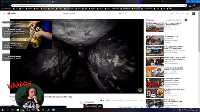Go to the YouTube home logo
This screenshot has width=200, height=112.
point(12,13)
